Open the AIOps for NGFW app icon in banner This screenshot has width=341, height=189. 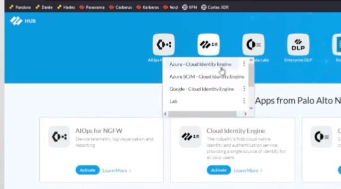tap(164, 45)
